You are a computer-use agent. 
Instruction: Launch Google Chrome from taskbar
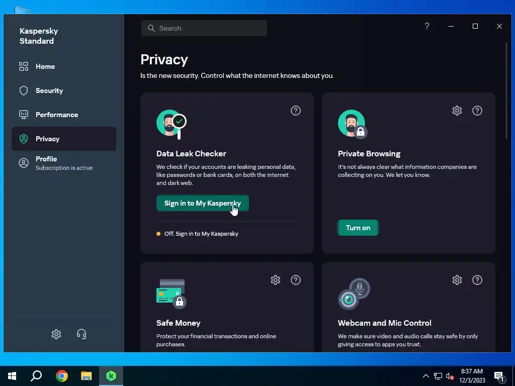pos(61,376)
